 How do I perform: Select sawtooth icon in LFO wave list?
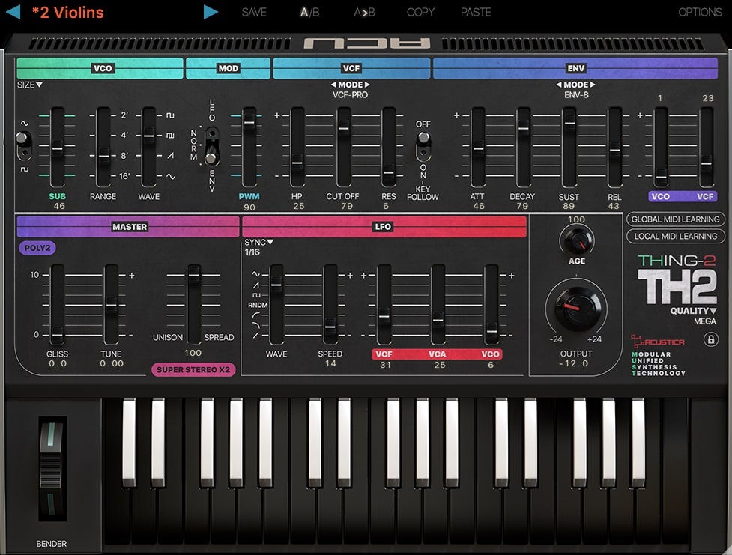[255, 285]
